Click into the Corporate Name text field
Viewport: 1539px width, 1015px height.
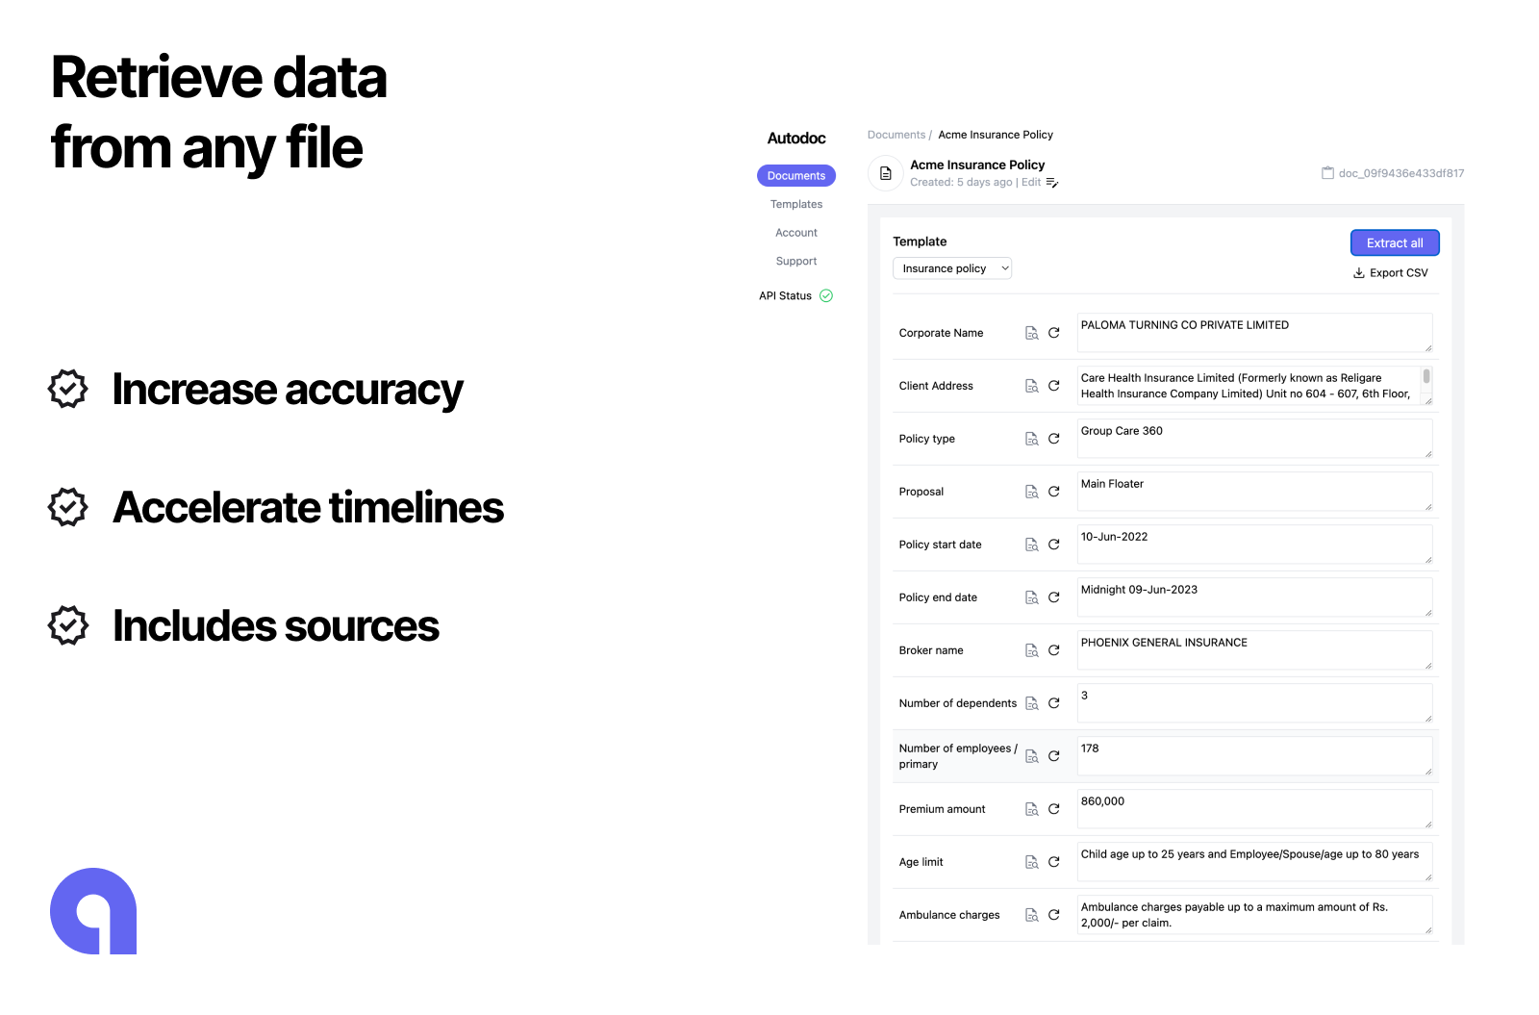tap(1254, 333)
